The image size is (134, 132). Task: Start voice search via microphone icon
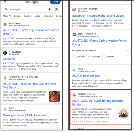point(50,9)
